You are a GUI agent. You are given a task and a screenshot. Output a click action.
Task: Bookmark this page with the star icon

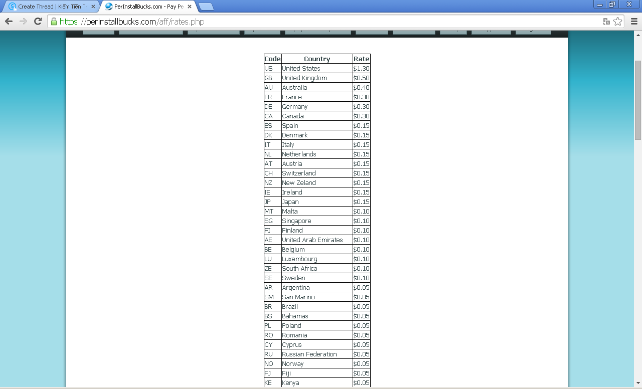click(618, 22)
